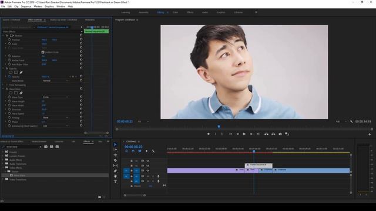376x211 pixels.
Task: Select the Ripple Edit tool
Action: (115, 155)
